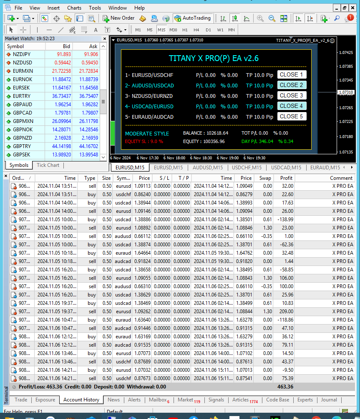
Task: Toggle the AutoTrading button
Action: pyautogui.click(x=193, y=18)
